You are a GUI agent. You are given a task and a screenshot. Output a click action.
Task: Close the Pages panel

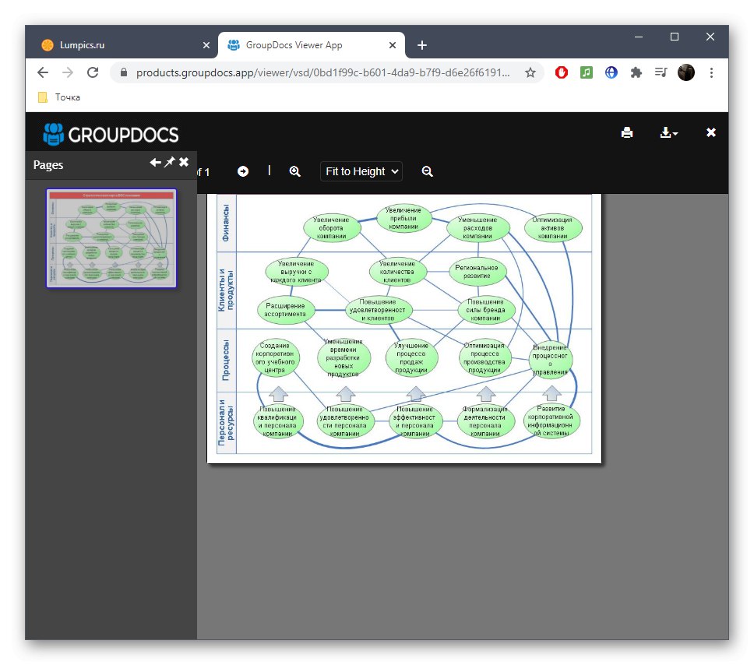184,162
